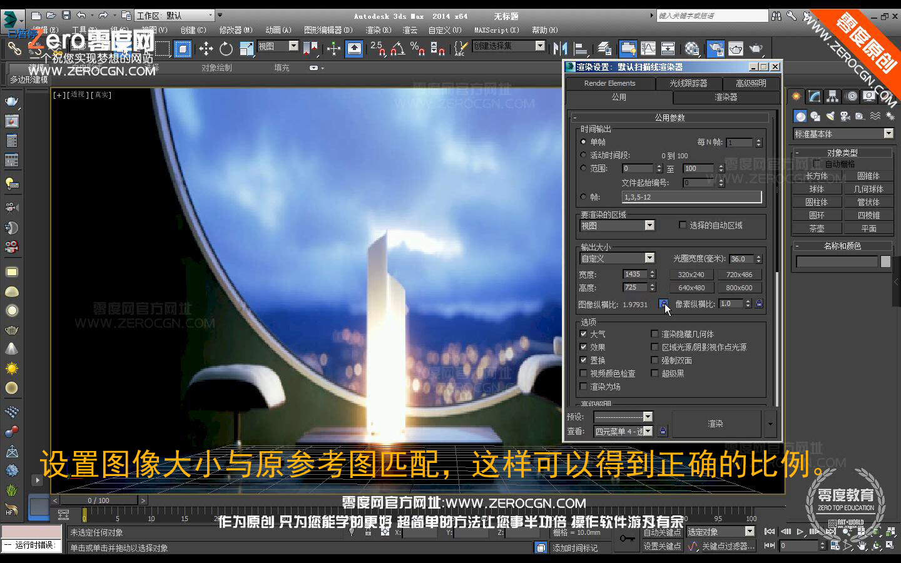The width and height of the screenshot is (901, 563).
Task: Select the Space Warps category icon
Action: click(x=875, y=116)
